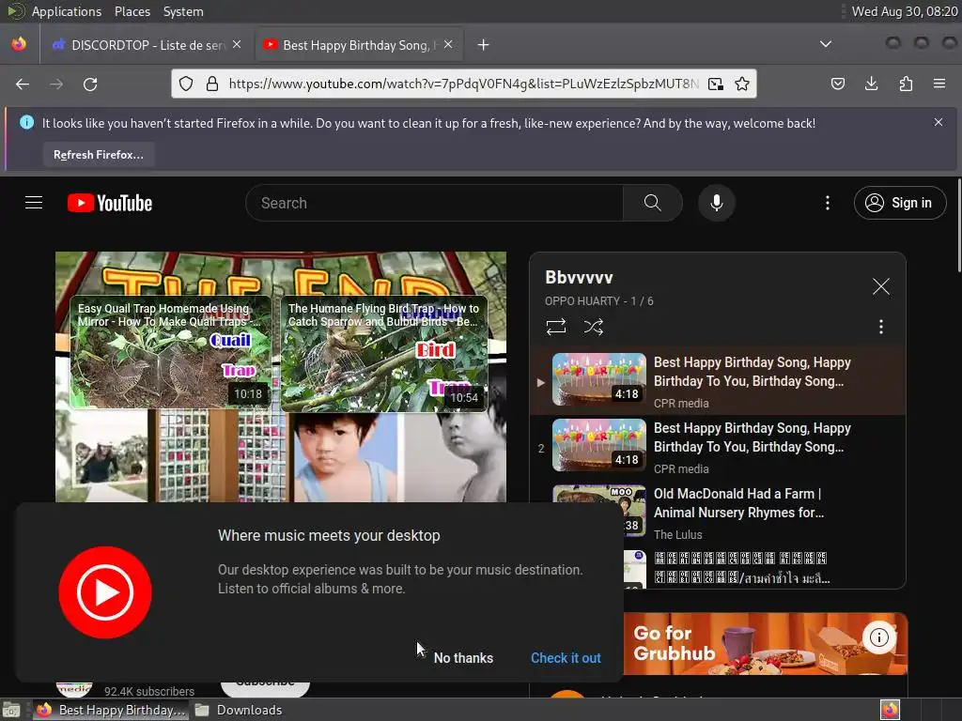
Task: Click The Lulus channel name
Action: [x=678, y=534]
